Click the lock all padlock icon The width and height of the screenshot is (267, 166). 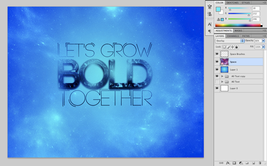pos(237,47)
